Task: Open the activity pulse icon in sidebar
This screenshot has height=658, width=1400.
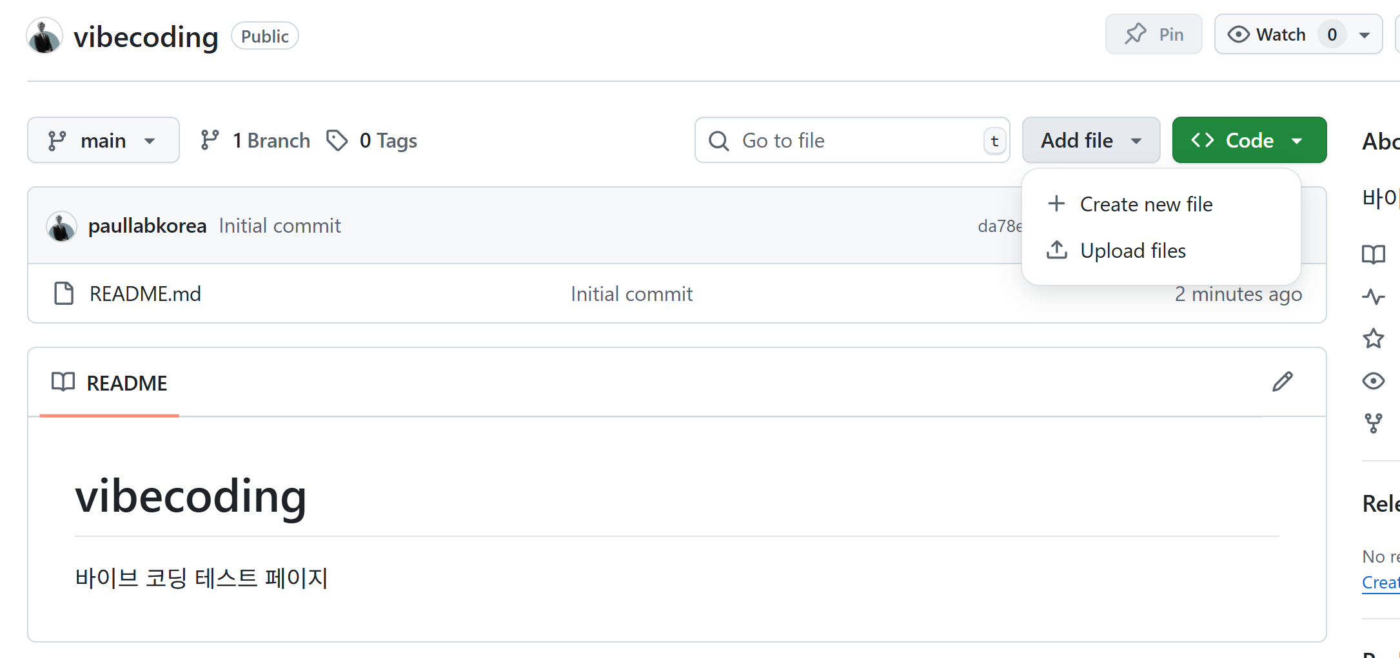Action: point(1373,296)
